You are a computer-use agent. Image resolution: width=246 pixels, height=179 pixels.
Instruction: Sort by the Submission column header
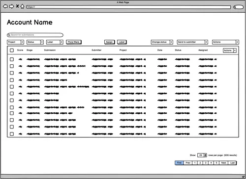pyautogui.click(x=50, y=50)
